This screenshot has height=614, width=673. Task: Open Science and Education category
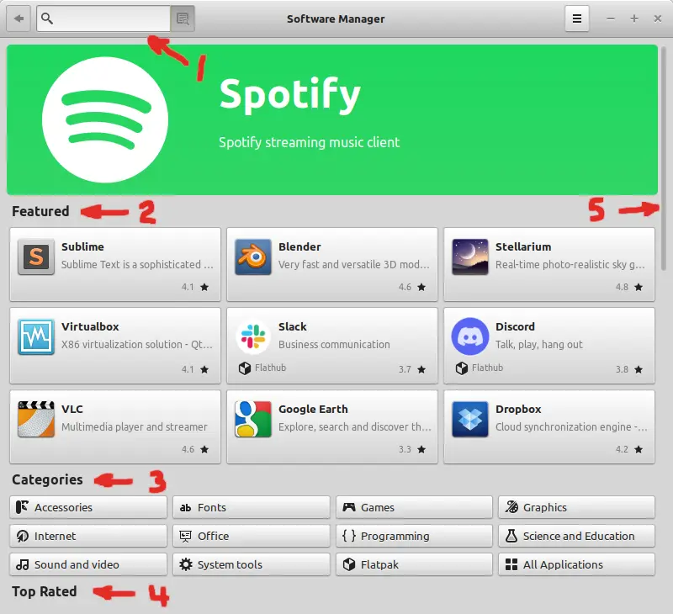click(x=577, y=536)
